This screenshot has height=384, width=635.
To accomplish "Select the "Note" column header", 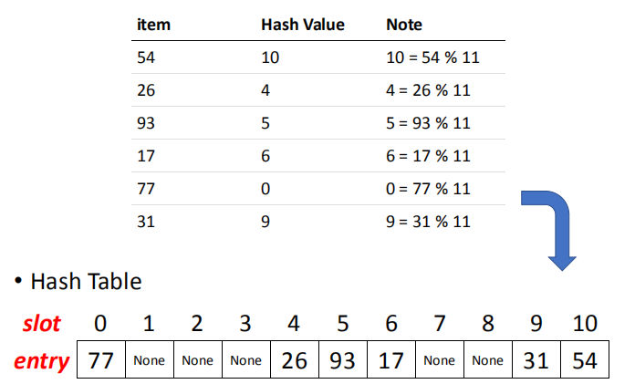I will [404, 25].
